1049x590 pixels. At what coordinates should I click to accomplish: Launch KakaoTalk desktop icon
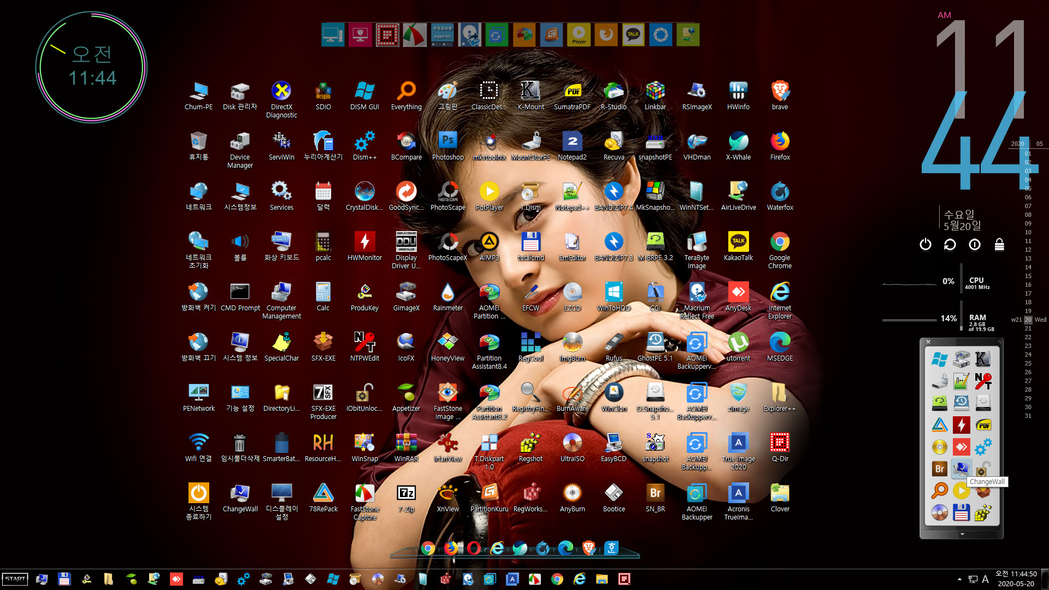point(738,246)
